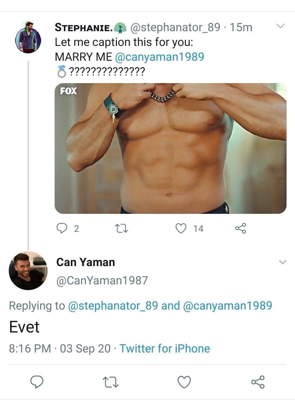Click @stephanator_89 in the Replying to line
Screen dimensions: 295x420
click(x=113, y=305)
